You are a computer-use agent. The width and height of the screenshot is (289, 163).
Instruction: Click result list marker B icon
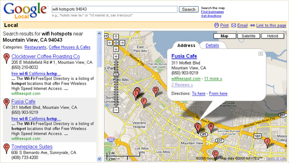point(7,104)
